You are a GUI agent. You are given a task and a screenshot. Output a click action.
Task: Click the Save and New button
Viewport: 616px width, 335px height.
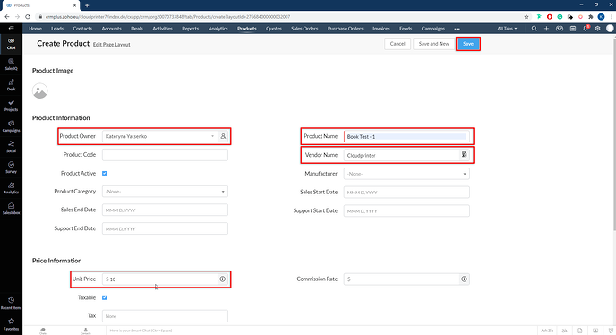point(433,44)
